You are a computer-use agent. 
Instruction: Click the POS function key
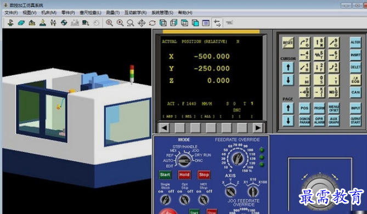tap(304, 108)
